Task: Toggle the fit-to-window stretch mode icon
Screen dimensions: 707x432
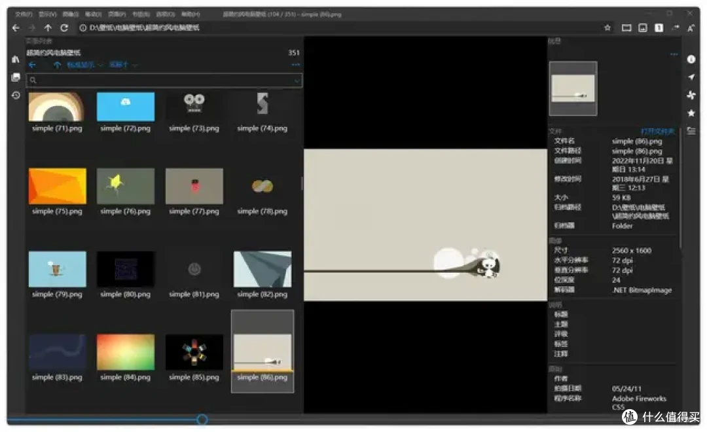Action: 626,28
